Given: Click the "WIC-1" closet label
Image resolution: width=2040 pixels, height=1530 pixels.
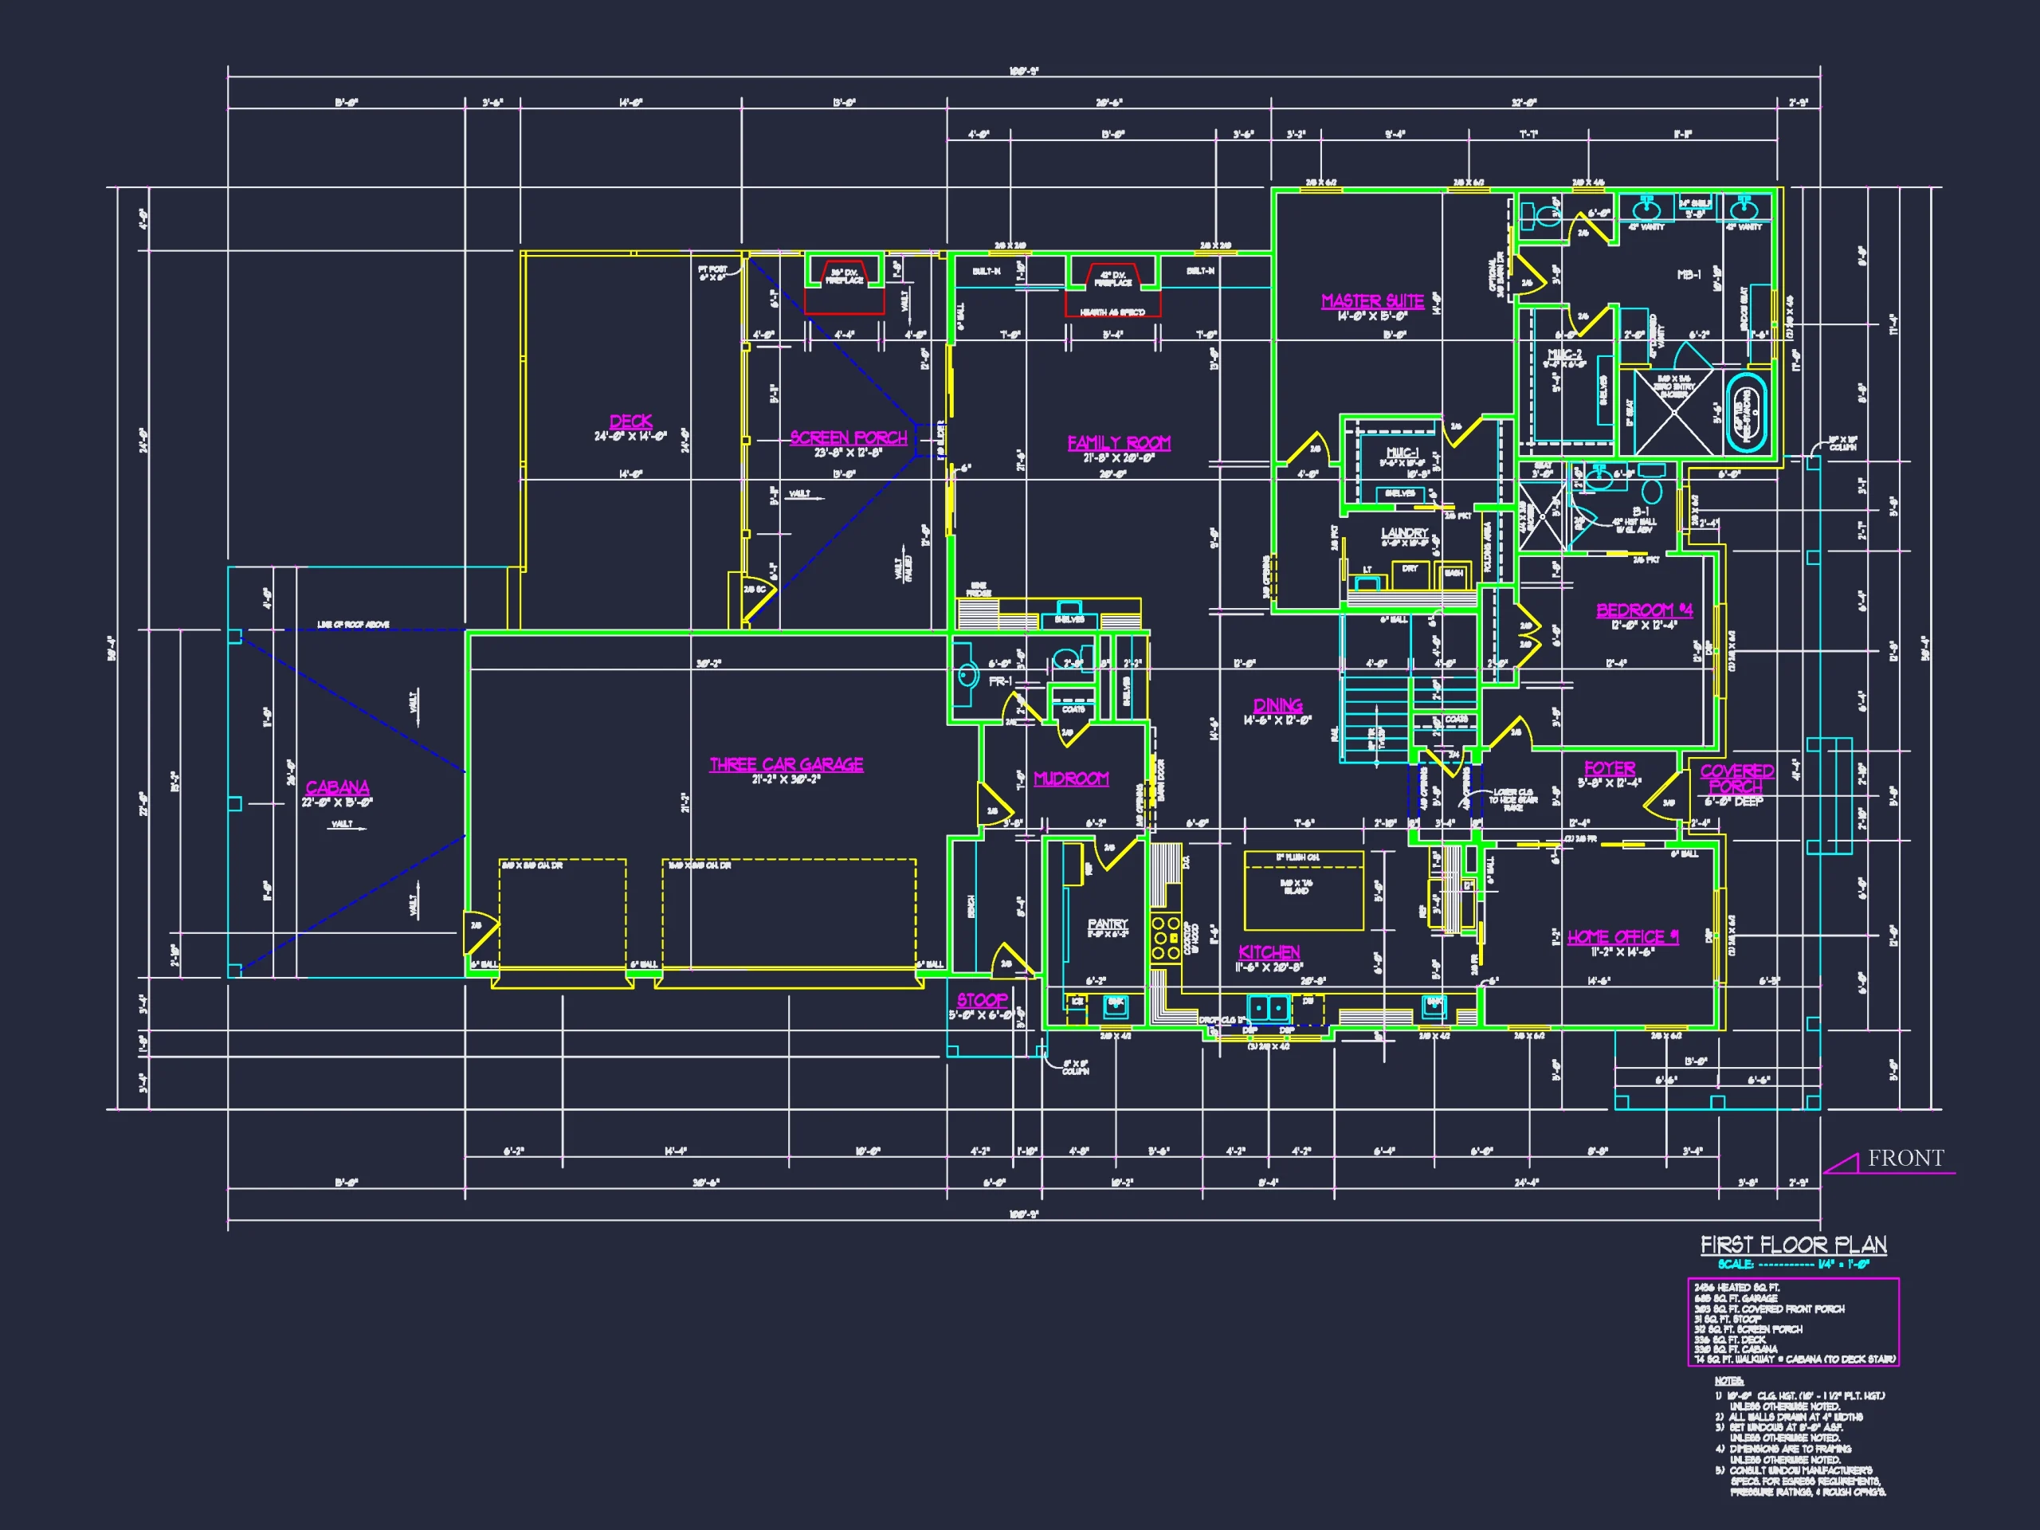Looking at the screenshot, I should (1402, 452).
